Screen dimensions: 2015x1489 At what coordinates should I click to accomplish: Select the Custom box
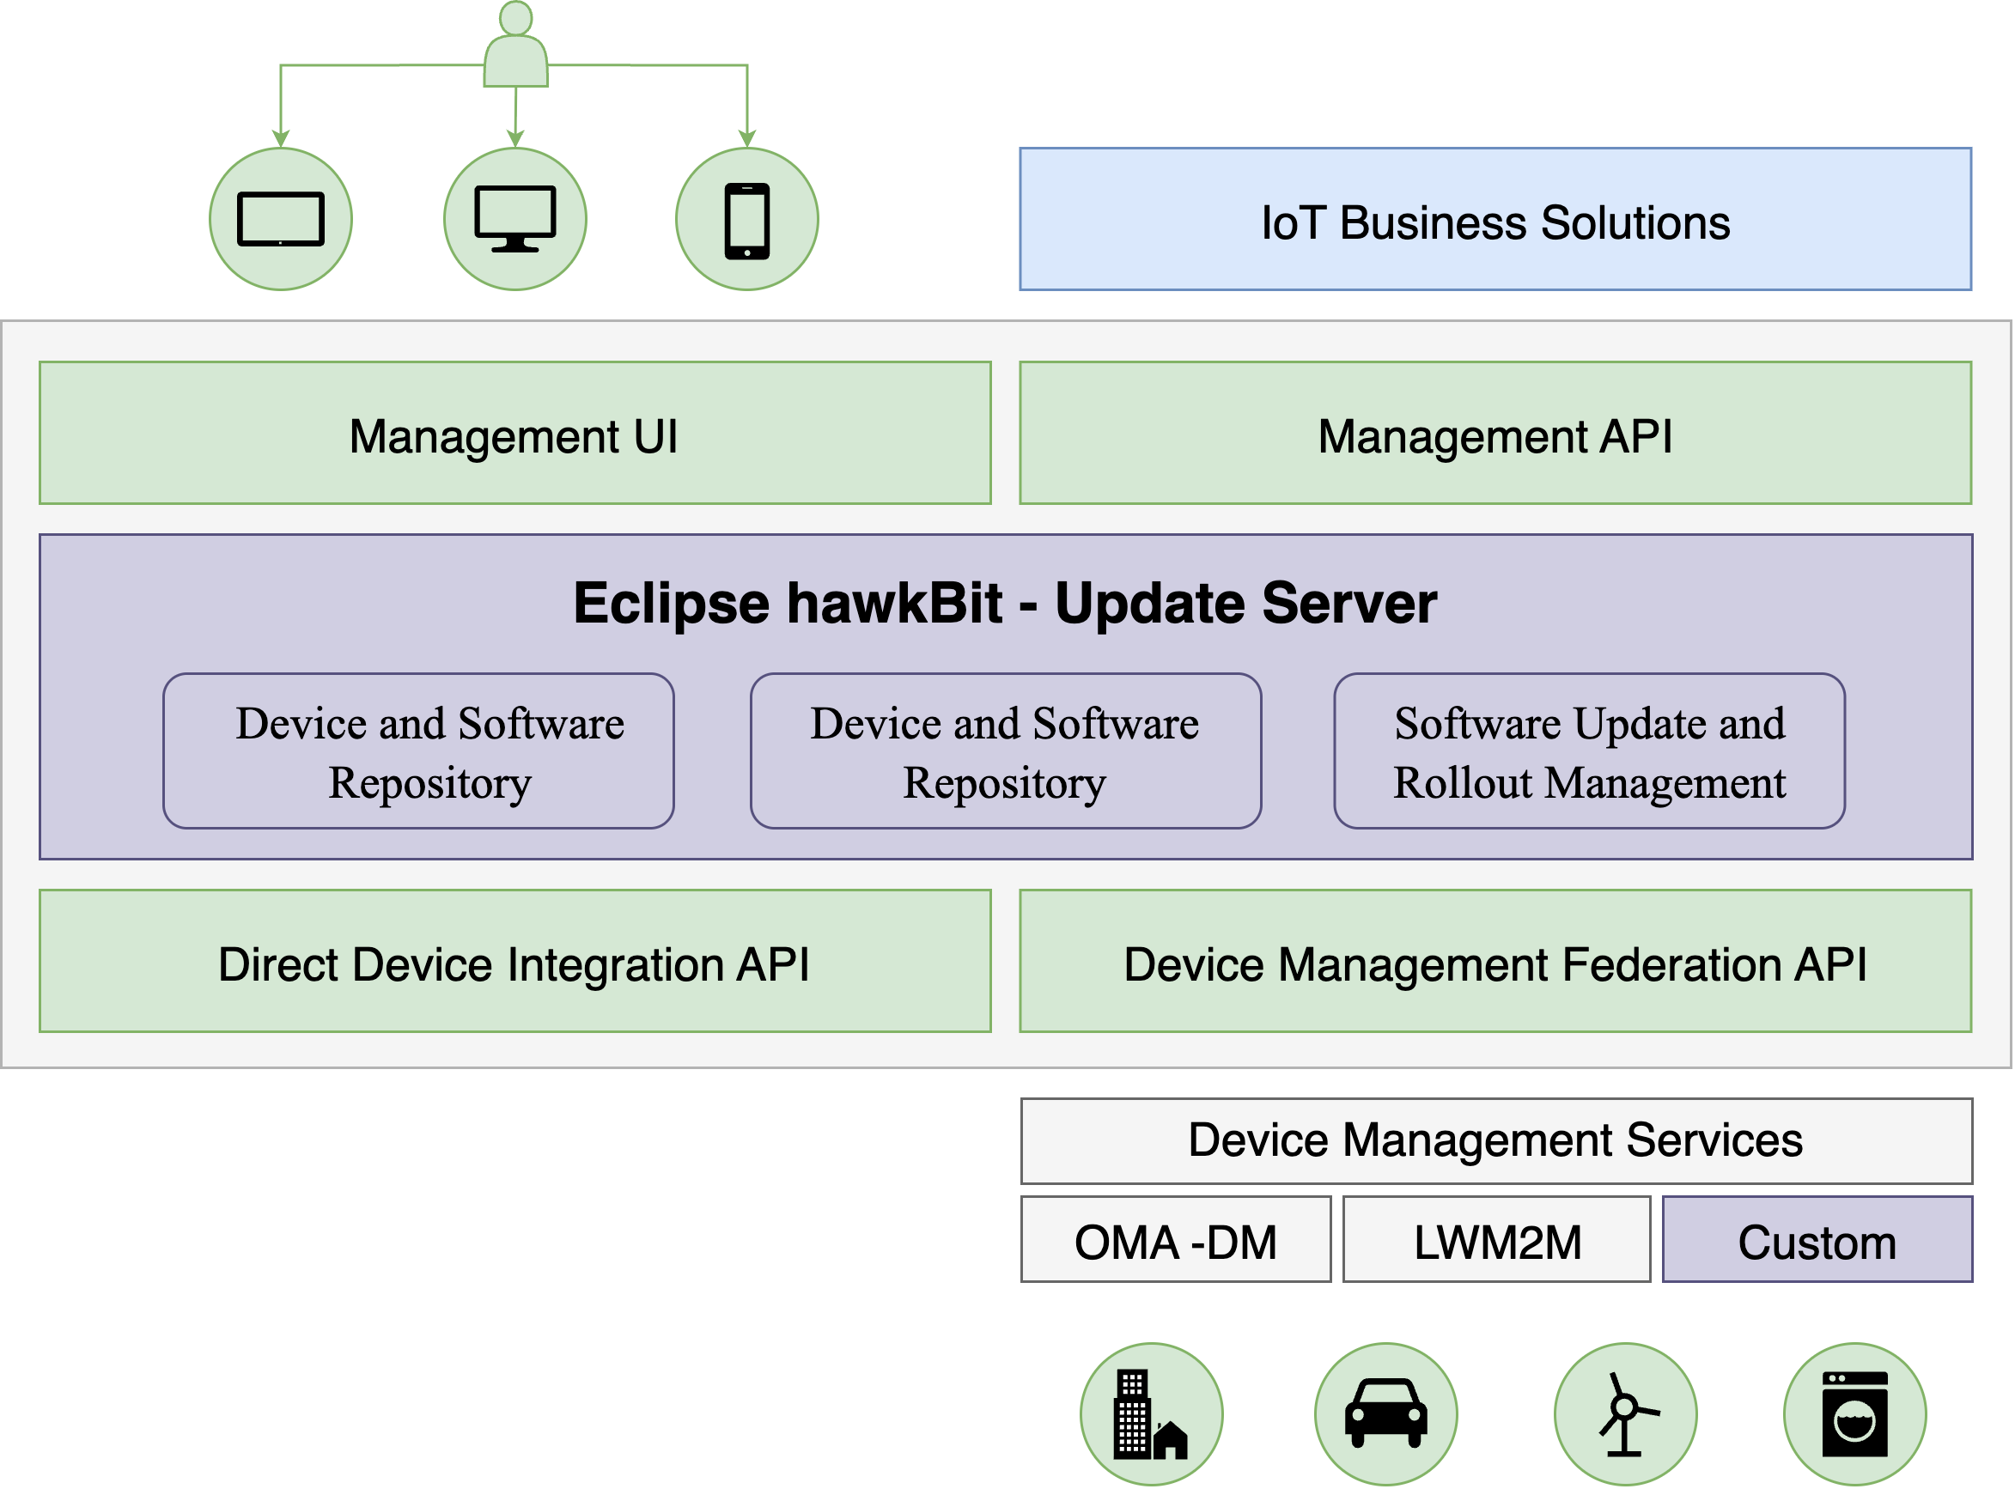1818,1240
